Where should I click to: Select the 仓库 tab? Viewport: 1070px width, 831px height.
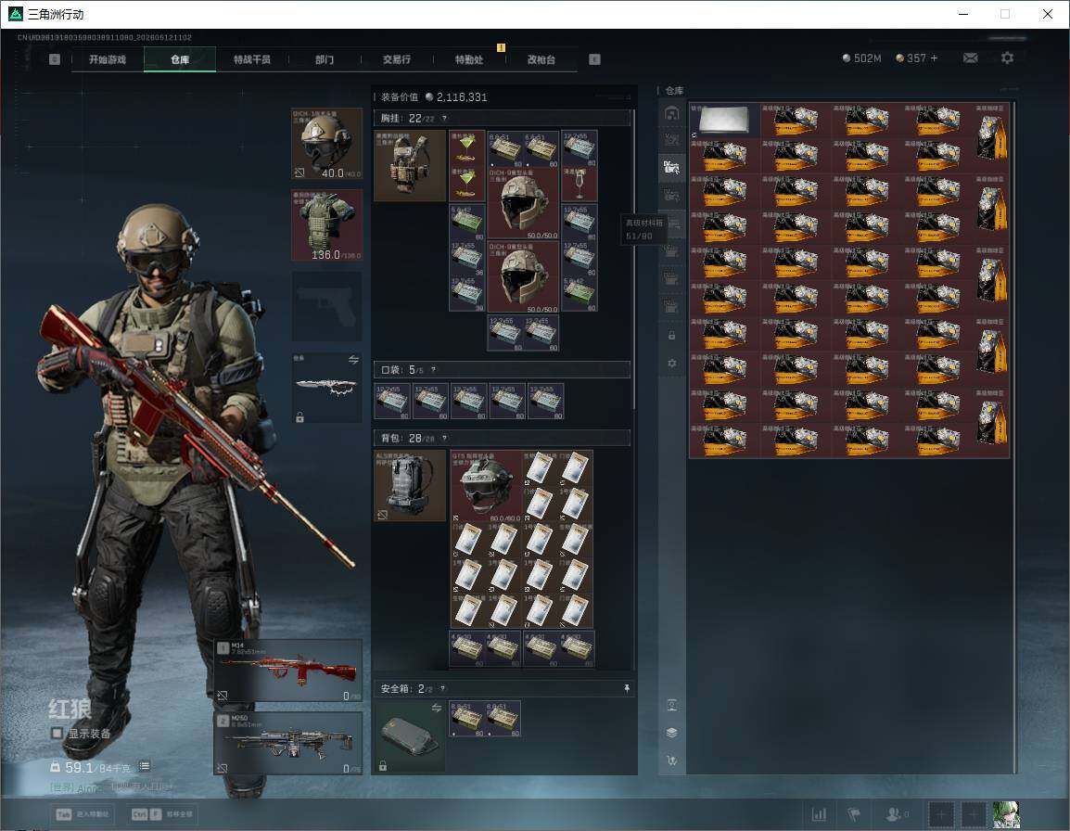tap(180, 59)
